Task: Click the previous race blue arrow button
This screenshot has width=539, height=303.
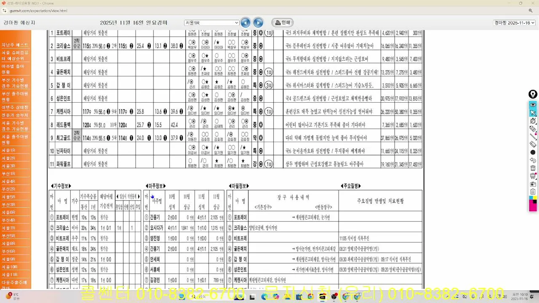Action: click(245, 23)
